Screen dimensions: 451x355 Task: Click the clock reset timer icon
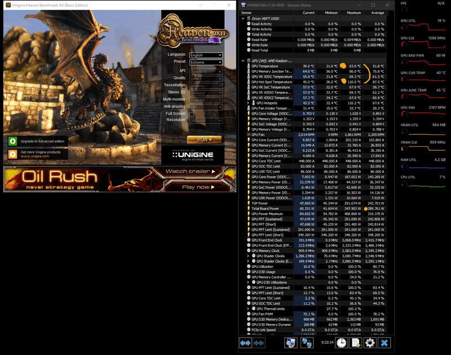(342, 343)
